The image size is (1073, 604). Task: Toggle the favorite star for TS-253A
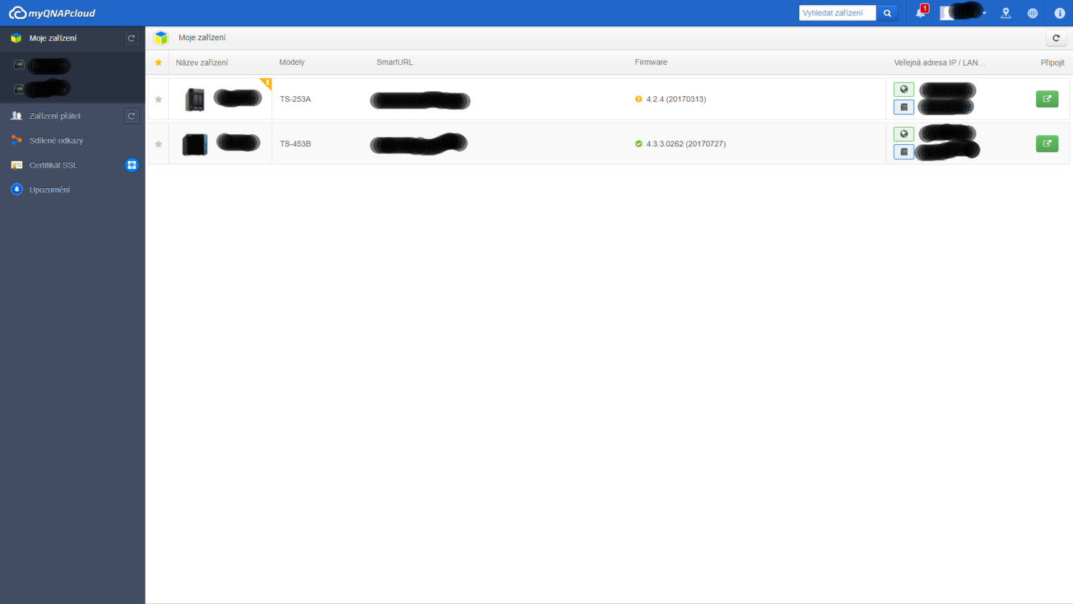[x=158, y=99]
